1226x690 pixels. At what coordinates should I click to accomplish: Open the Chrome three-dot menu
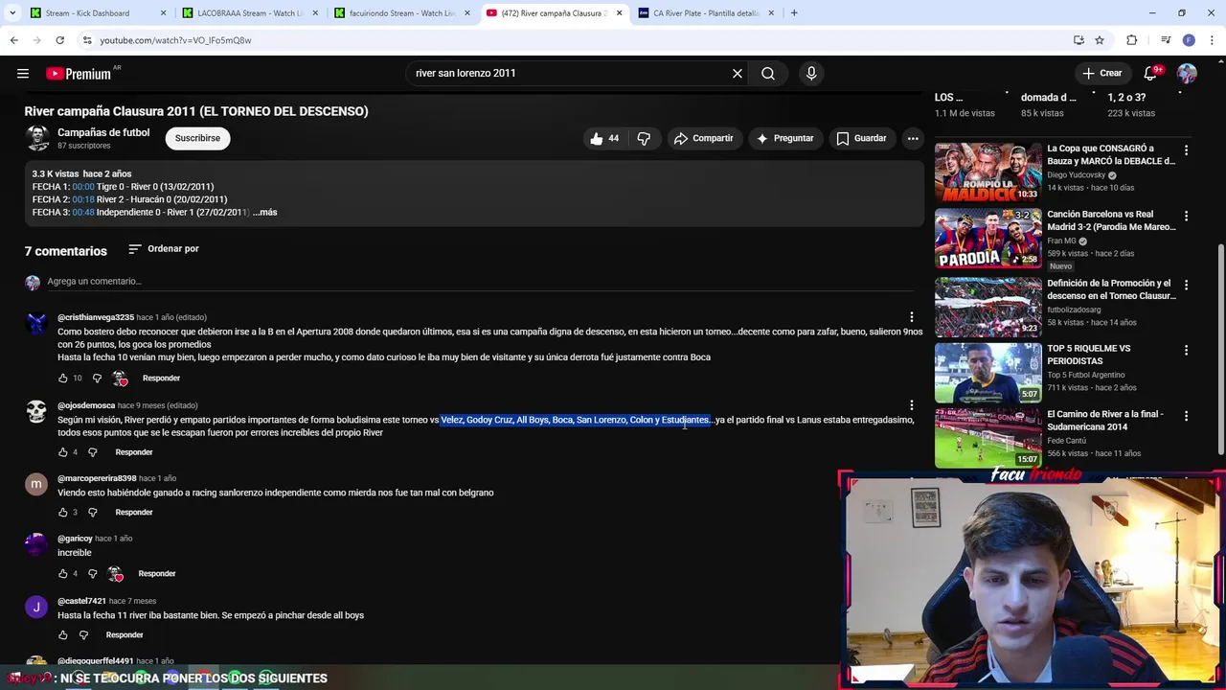click(x=1213, y=40)
